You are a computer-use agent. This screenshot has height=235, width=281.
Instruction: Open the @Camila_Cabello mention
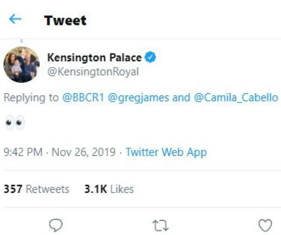(236, 97)
